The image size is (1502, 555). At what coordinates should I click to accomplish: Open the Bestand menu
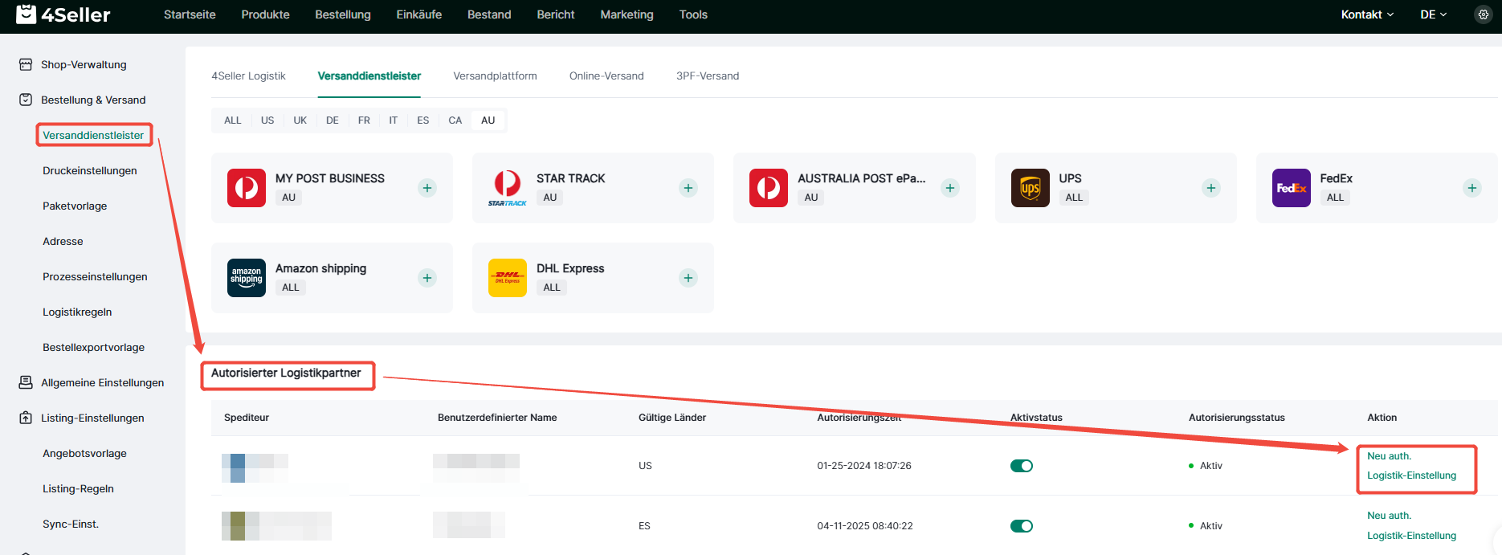[x=489, y=14]
